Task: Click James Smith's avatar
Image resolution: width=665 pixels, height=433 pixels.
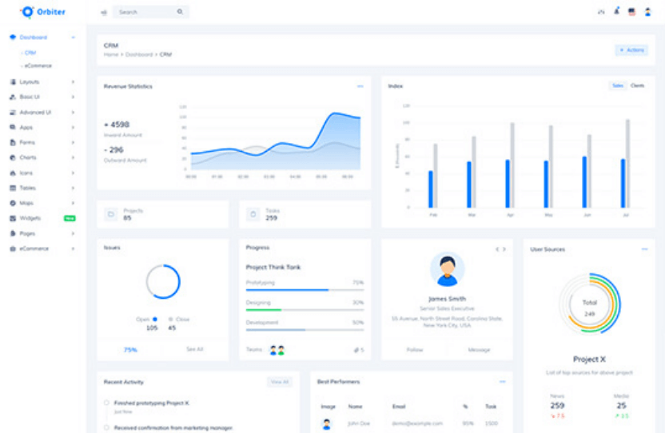Action: click(447, 269)
